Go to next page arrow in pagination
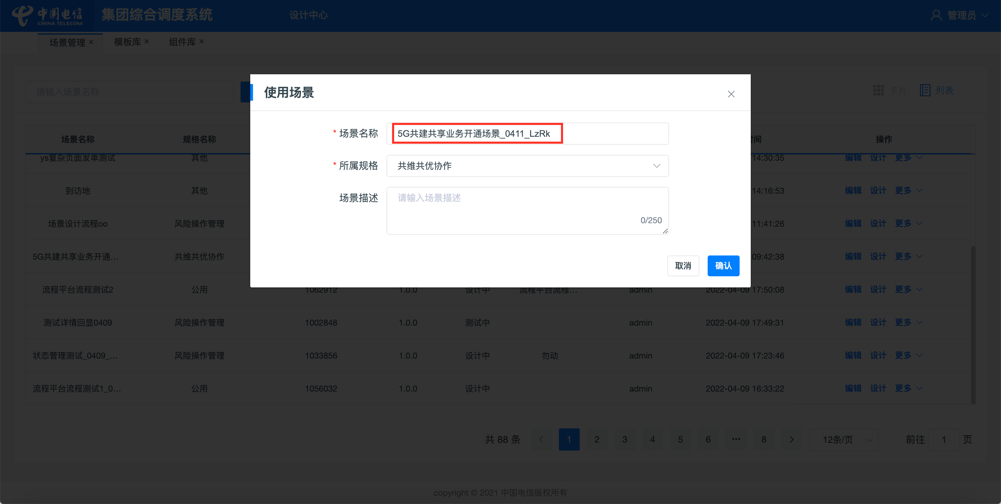This screenshot has width=1001, height=504. coord(791,439)
